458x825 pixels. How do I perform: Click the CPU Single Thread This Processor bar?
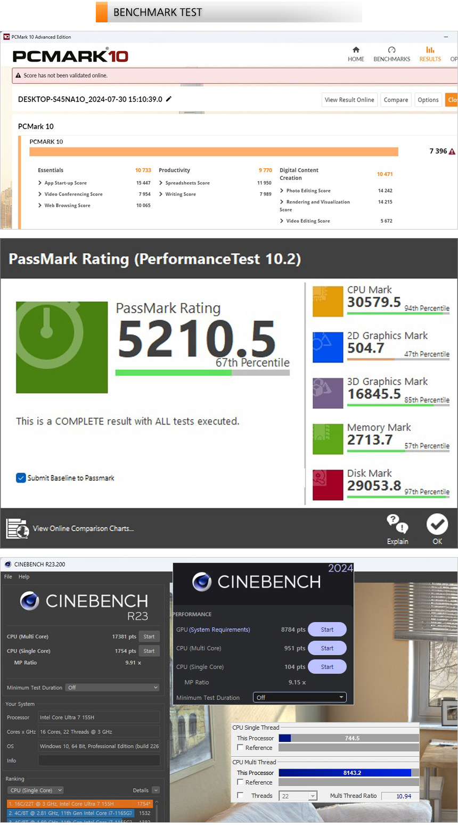(349, 738)
